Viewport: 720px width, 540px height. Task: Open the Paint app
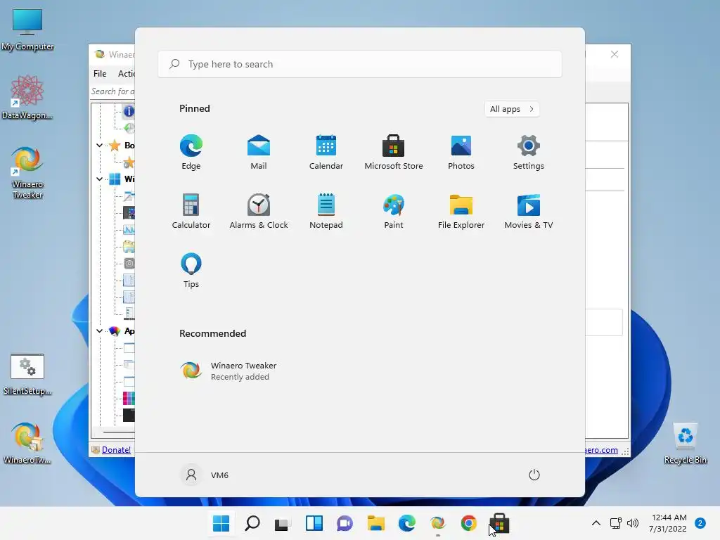[394, 211]
